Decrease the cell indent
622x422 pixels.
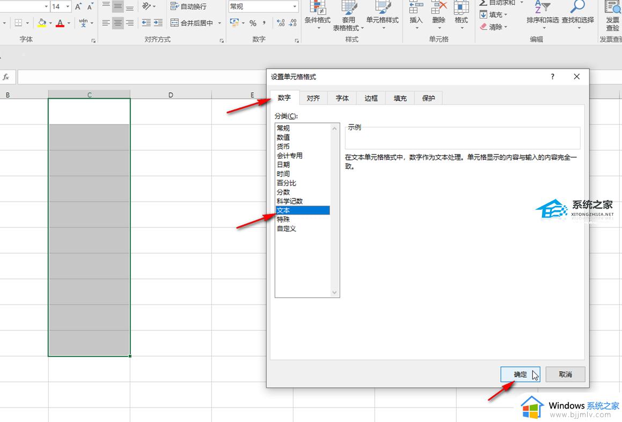click(x=147, y=23)
